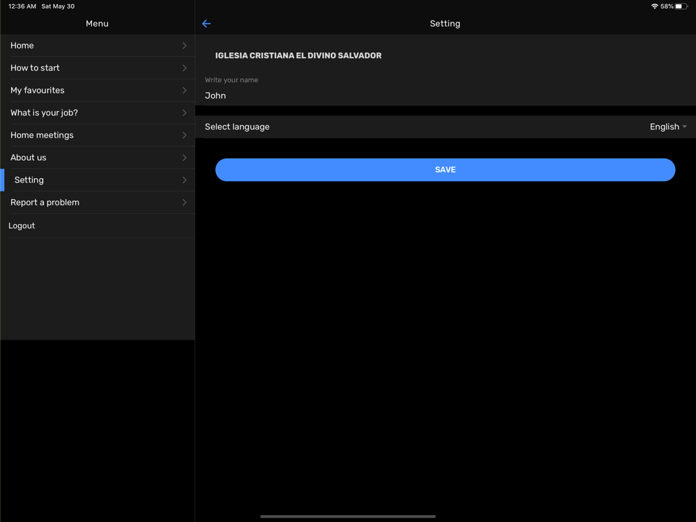Open the About us page
The image size is (696, 522).
tap(97, 157)
